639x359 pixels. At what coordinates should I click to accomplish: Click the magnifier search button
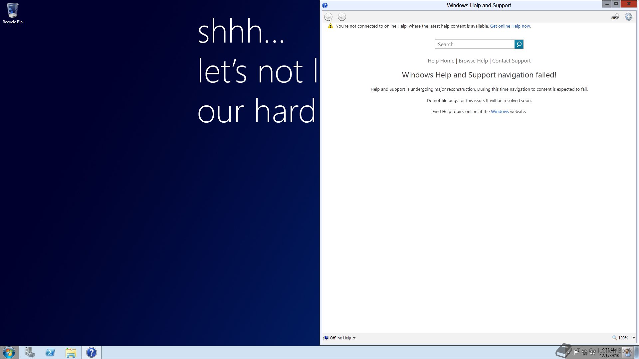click(x=519, y=44)
